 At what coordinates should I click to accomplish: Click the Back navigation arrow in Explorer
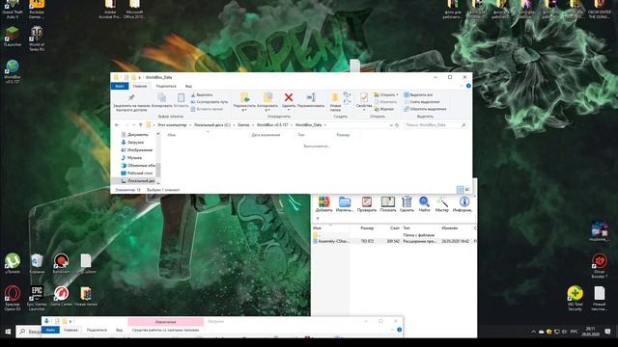pos(117,125)
